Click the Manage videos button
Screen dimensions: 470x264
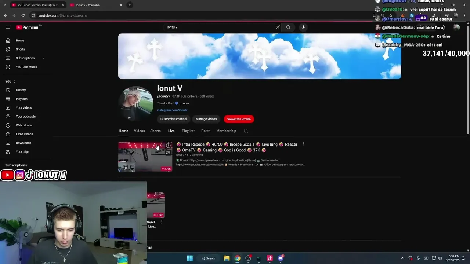pyautogui.click(x=206, y=119)
